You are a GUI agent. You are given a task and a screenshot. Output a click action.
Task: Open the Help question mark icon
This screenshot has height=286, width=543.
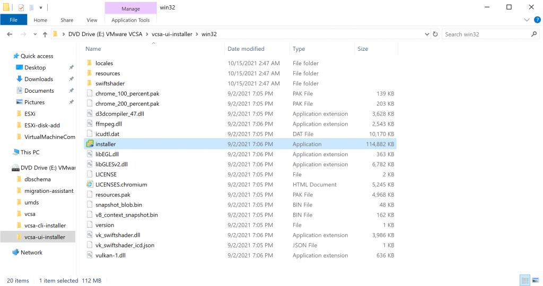click(537, 20)
